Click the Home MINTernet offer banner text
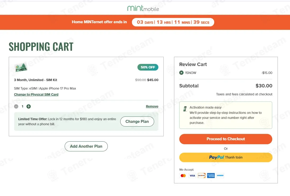 click(x=99, y=22)
